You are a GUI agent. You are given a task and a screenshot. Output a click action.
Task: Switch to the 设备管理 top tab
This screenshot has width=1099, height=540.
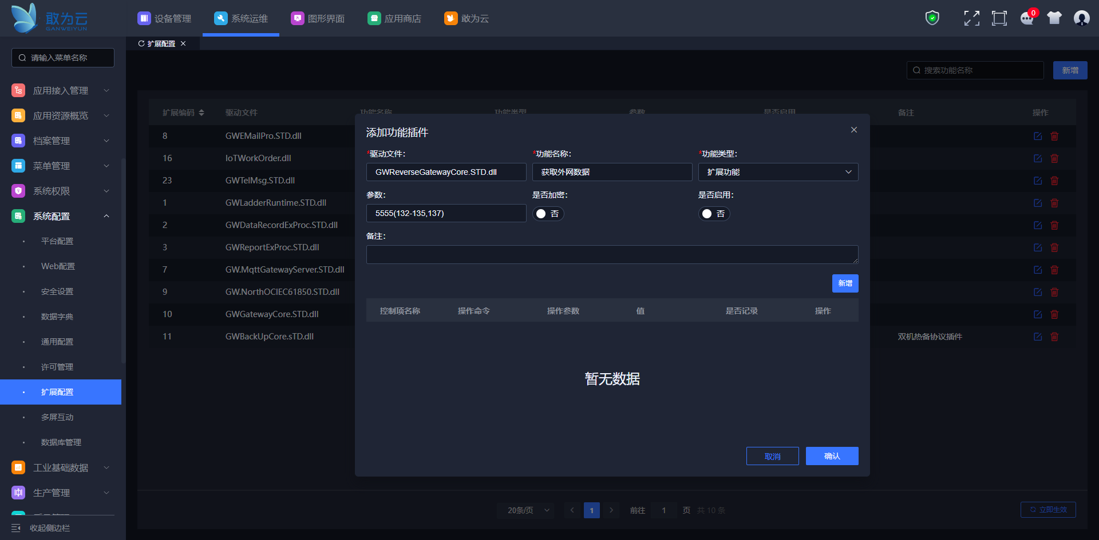coord(165,18)
